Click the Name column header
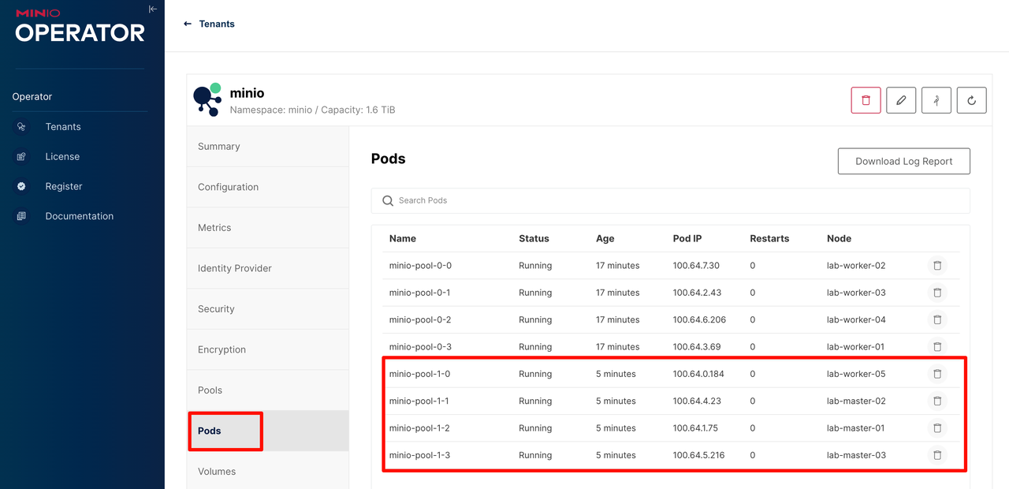Screen dimensions: 1009x489 tap(403, 238)
